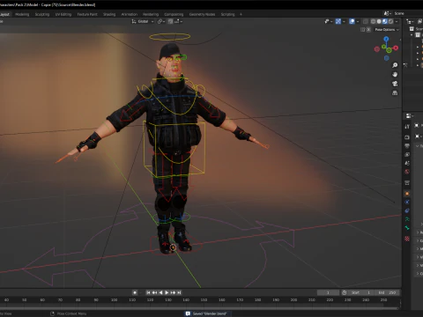Open the Object Constraints properties tab

coord(407,210)
